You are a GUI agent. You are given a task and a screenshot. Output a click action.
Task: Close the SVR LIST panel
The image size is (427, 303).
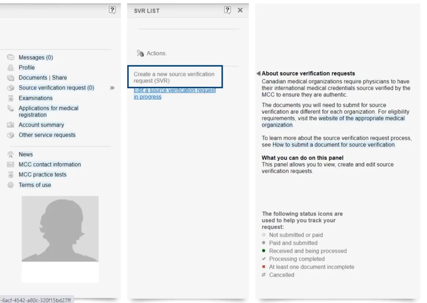[x=240, y=10]
